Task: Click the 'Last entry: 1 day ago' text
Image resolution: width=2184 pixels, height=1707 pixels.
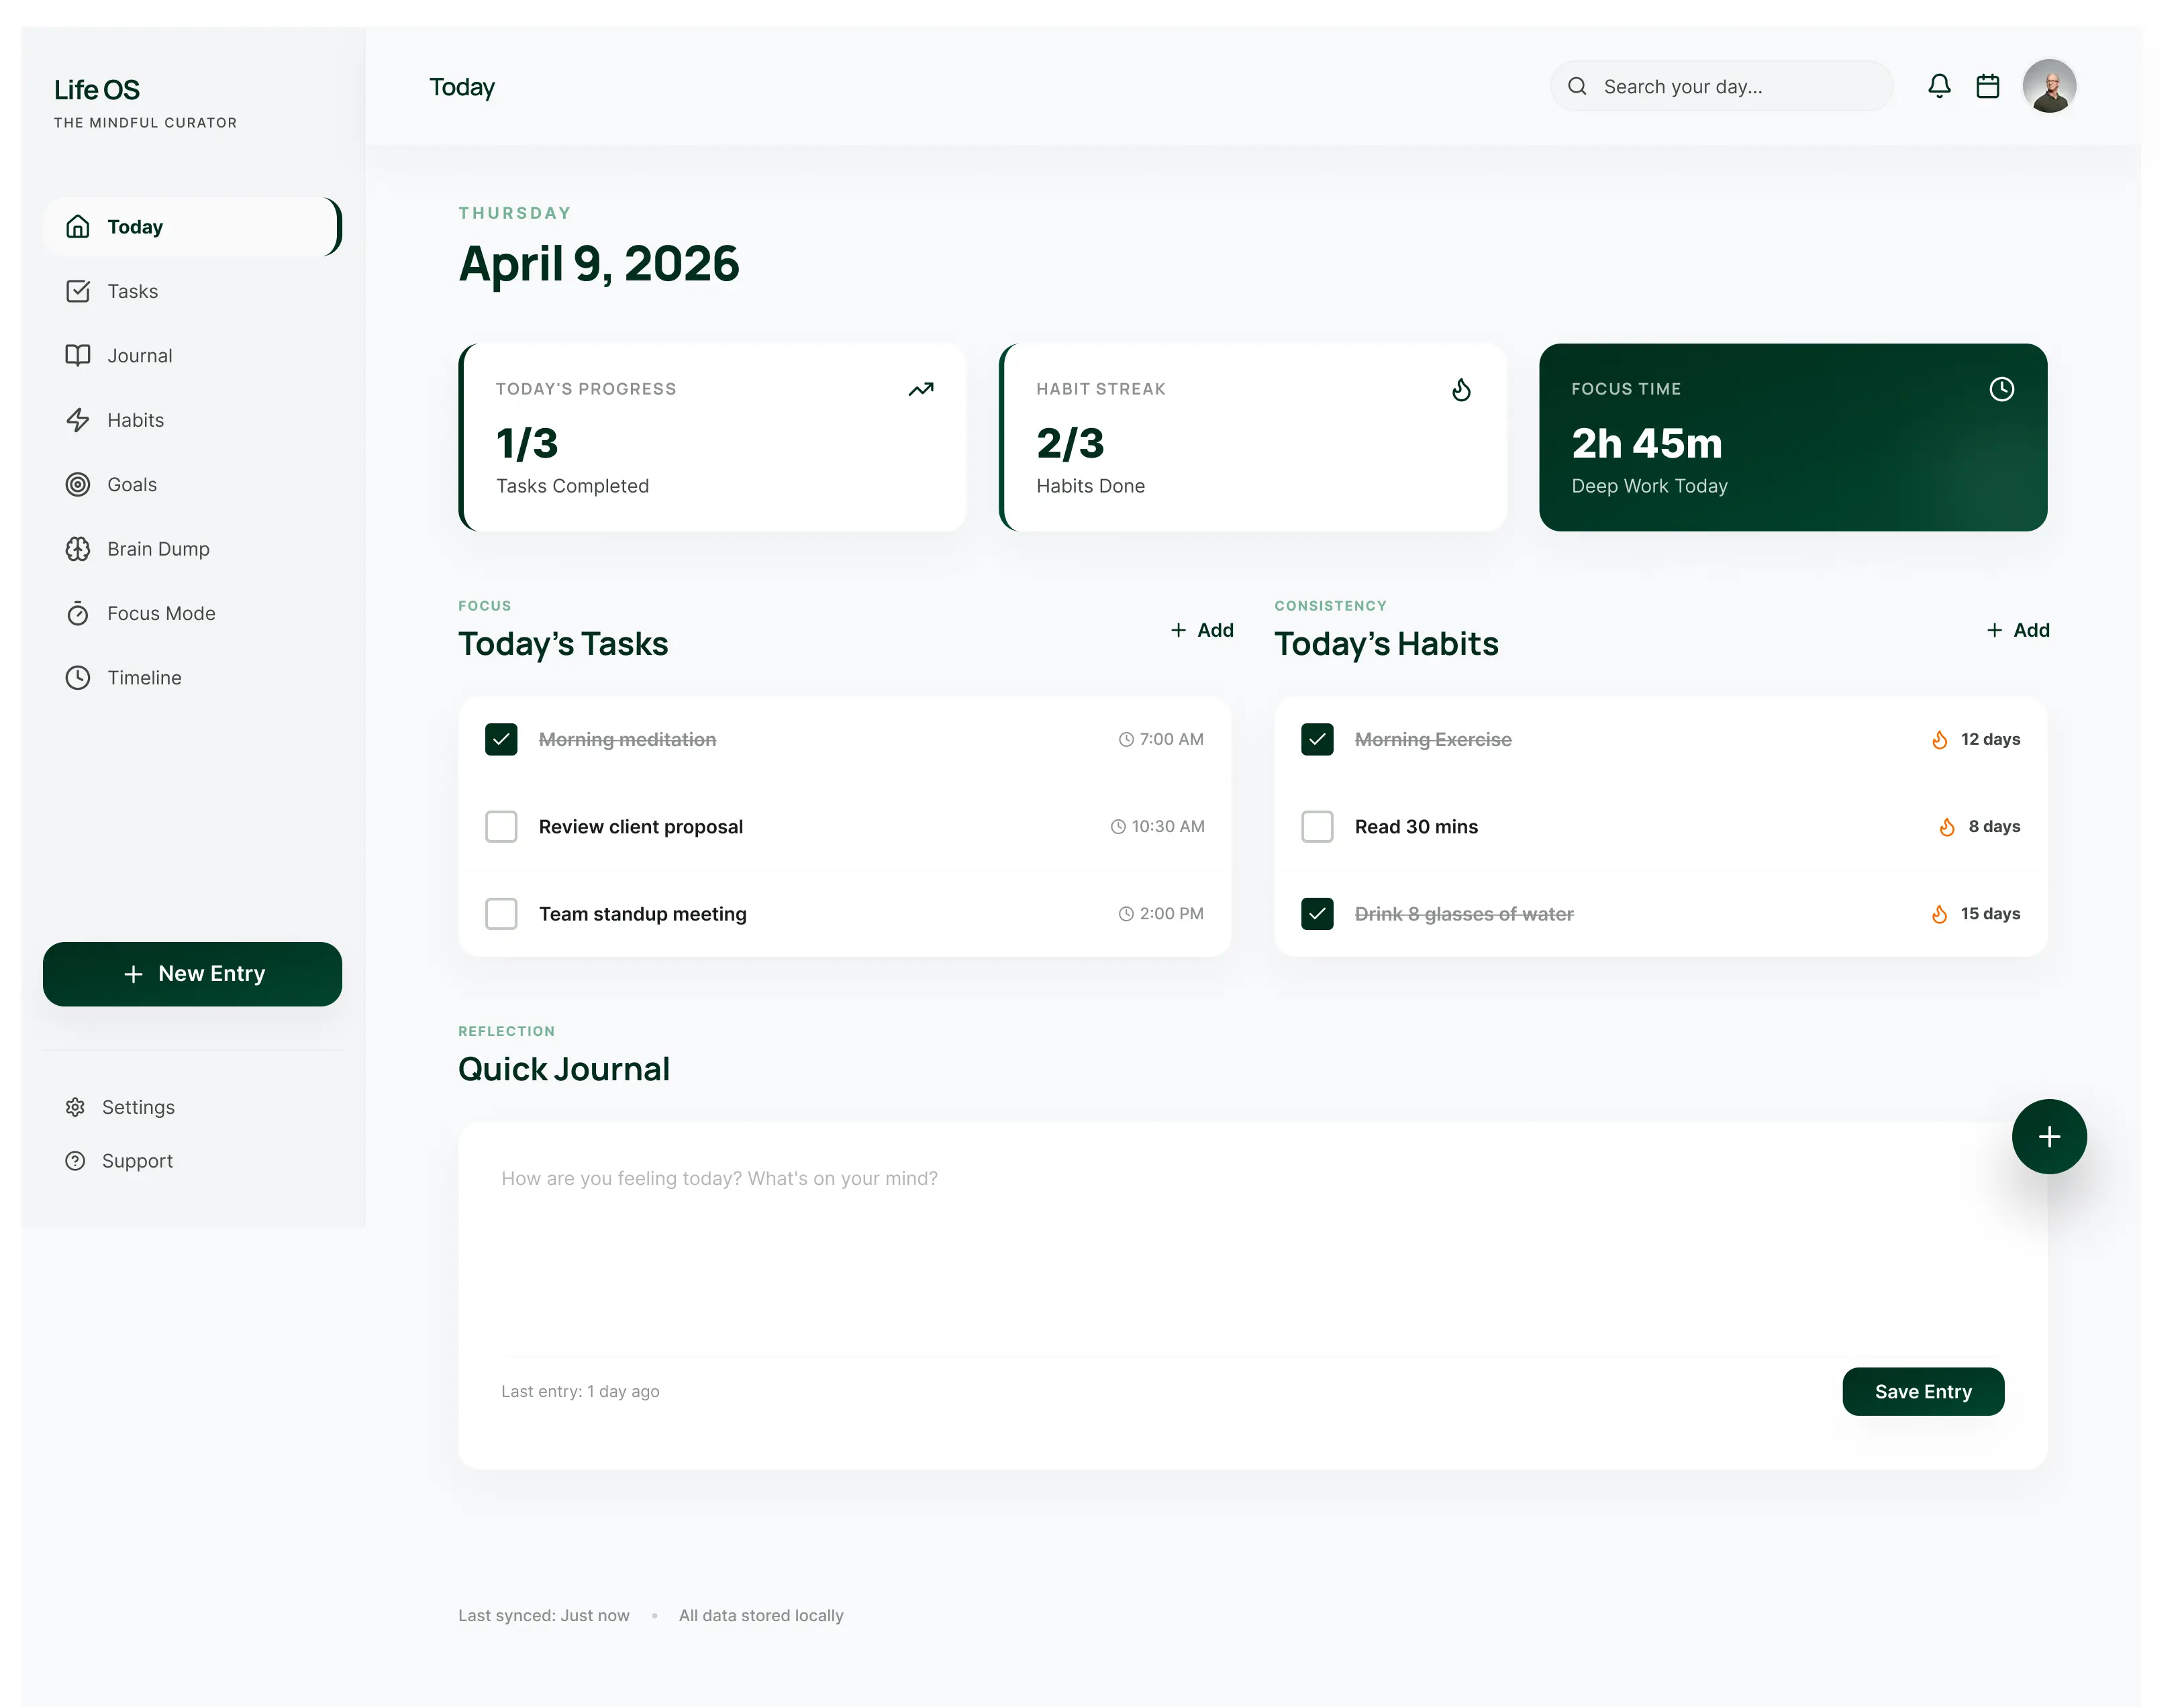Action: click(580, 1392)
